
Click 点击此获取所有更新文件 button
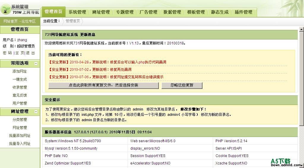pyautogui.click(x=104, y=85)
